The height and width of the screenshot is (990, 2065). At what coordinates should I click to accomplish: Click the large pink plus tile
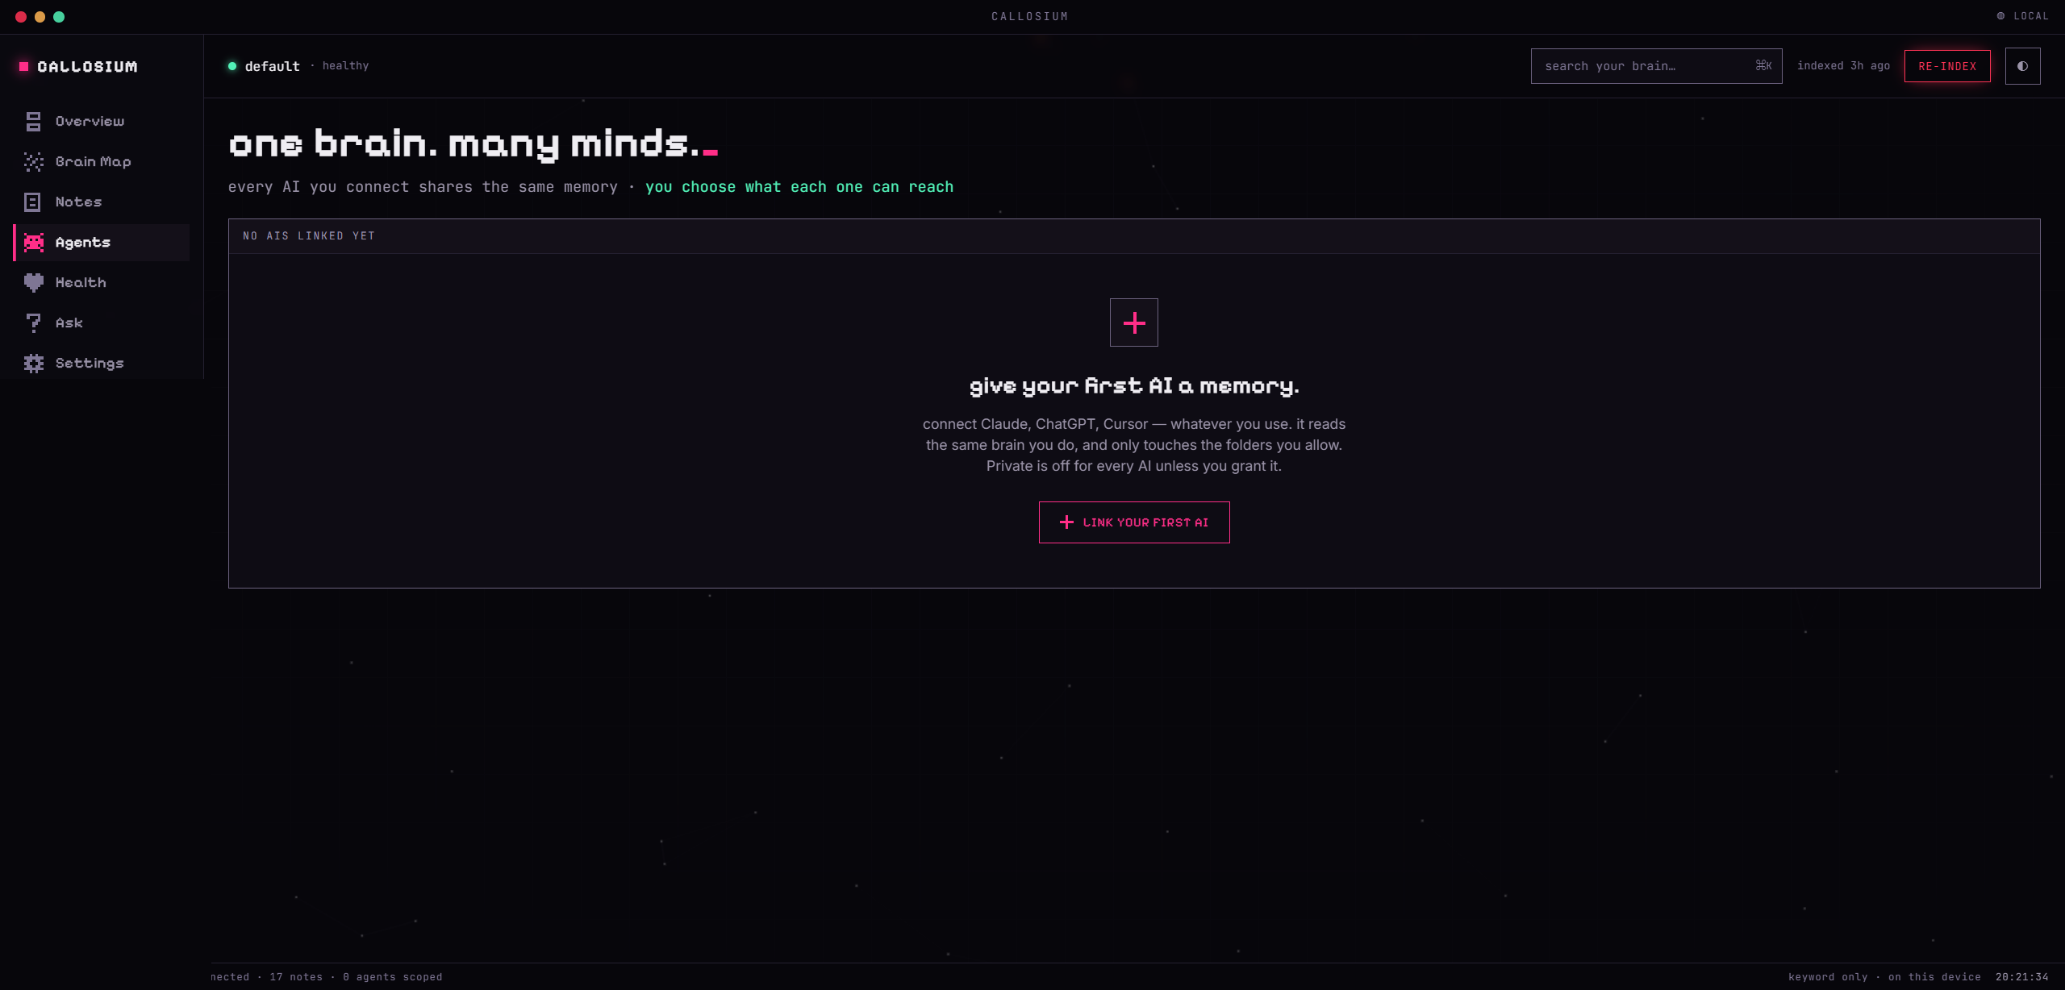coord(1133,322)
